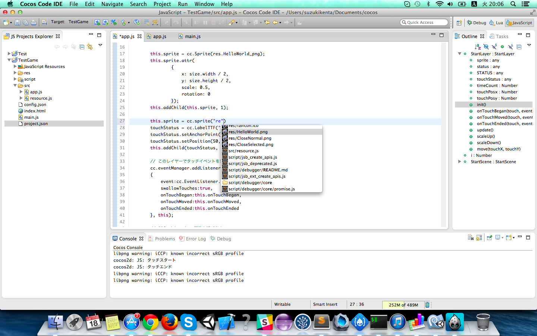This screenshot has width=537, height=336.
Task: Click the Firefox icon in the Dock
Action: (169, 322)
